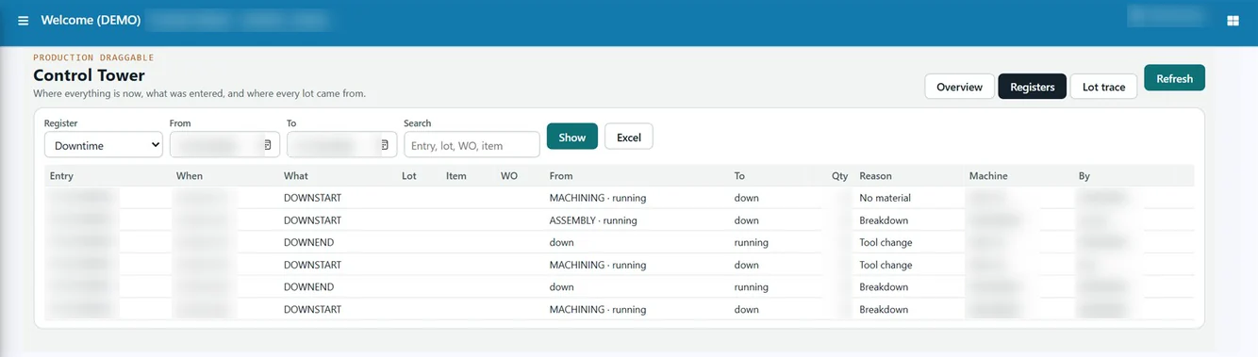The width and height of the screenshot is (1258, 357).
Task: Click the Refresh button
Action: click(1174, 78)
